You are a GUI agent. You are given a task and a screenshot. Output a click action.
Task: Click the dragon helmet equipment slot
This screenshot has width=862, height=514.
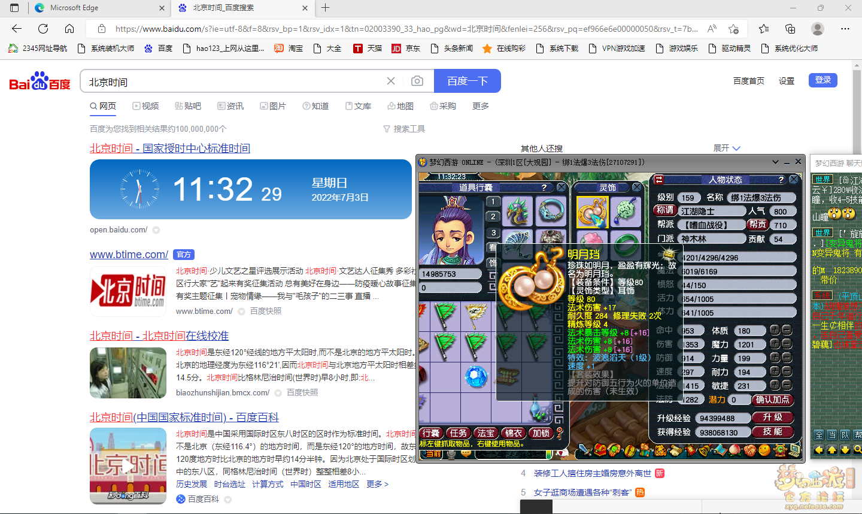(x=517, y=211)
